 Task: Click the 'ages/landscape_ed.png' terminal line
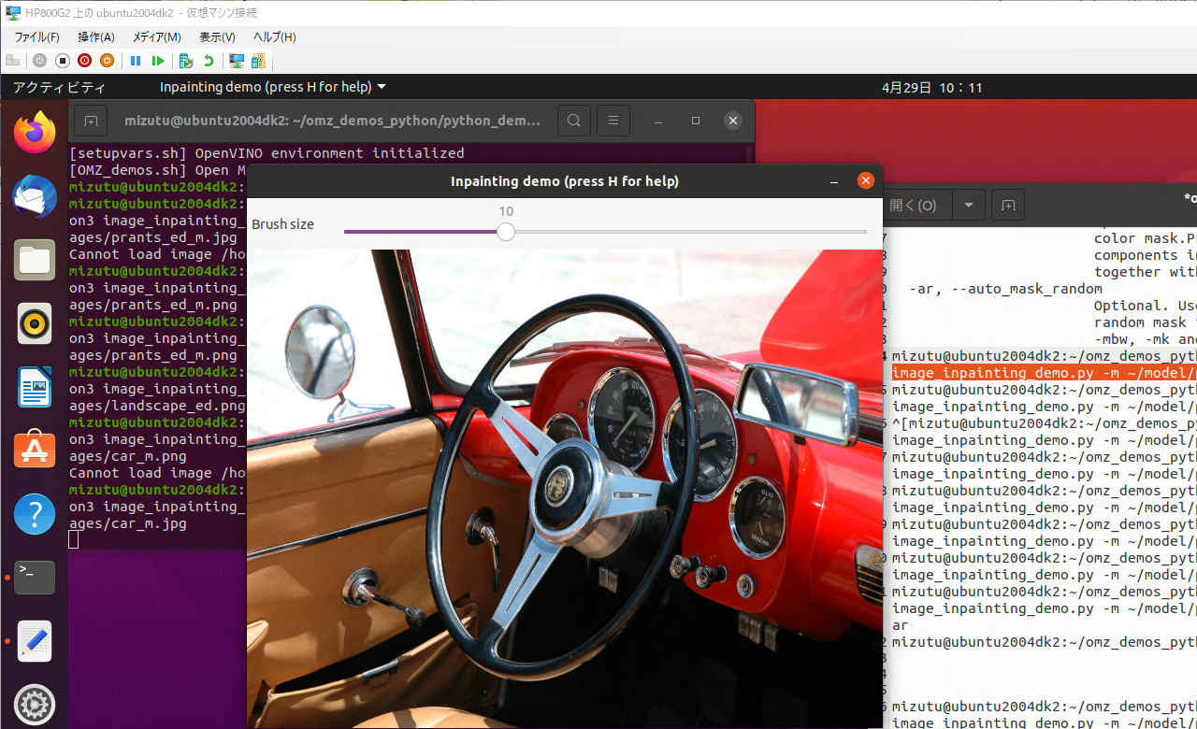pyautogui.click(x=157, y=406)
